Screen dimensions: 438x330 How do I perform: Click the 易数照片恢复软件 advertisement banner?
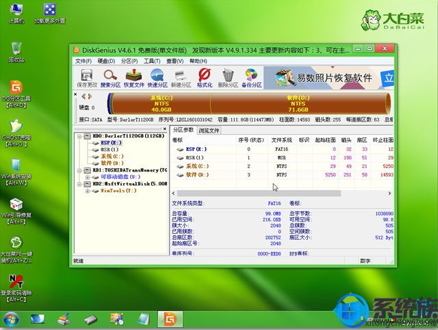pos(329,78)
